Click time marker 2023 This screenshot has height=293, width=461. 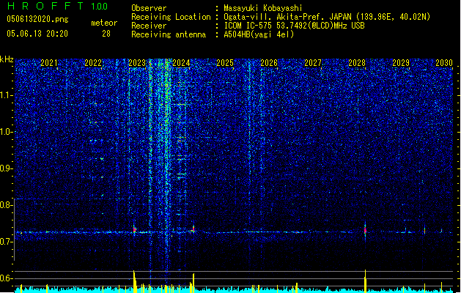click(137, 63)
